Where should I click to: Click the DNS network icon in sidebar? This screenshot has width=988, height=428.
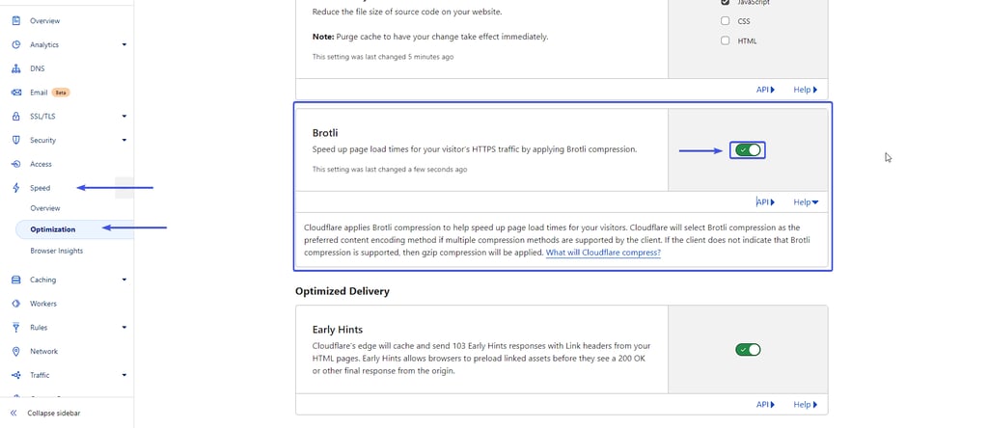click(16, 68)
